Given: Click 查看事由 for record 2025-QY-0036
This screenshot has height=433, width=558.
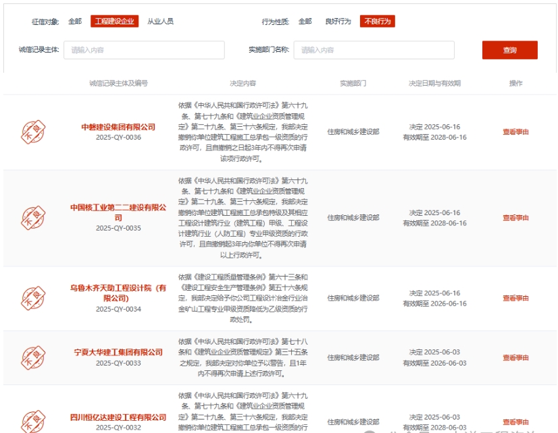Looking at the screenshot, I should click(x=515, y=132).
